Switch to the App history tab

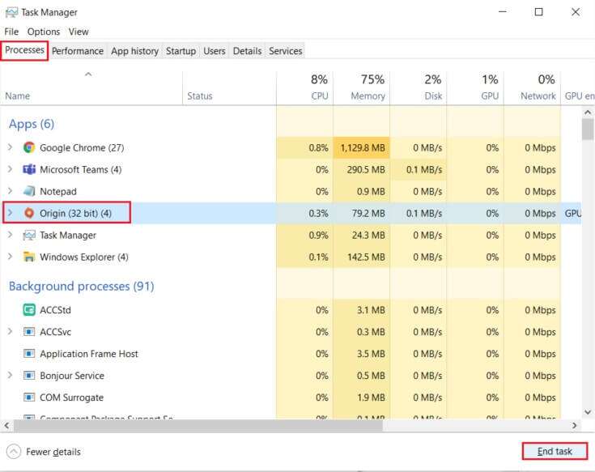click(134, 51)
